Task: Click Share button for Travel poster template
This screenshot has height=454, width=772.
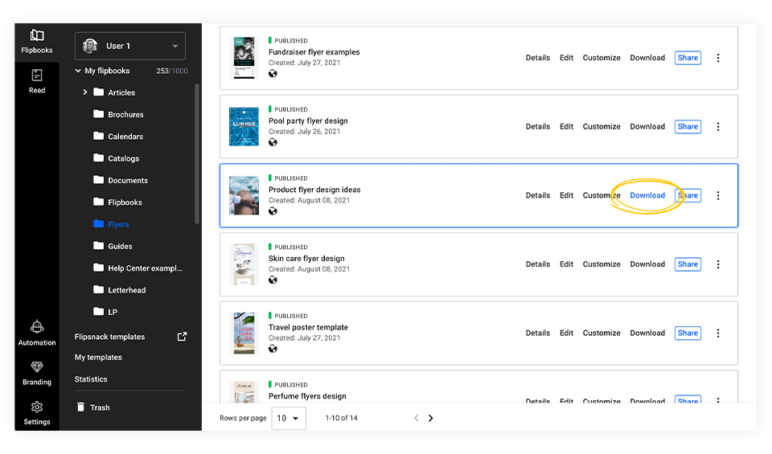Action: coord(688,333)
